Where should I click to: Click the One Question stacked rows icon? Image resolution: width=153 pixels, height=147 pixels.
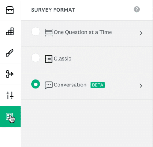coord(49,33)
